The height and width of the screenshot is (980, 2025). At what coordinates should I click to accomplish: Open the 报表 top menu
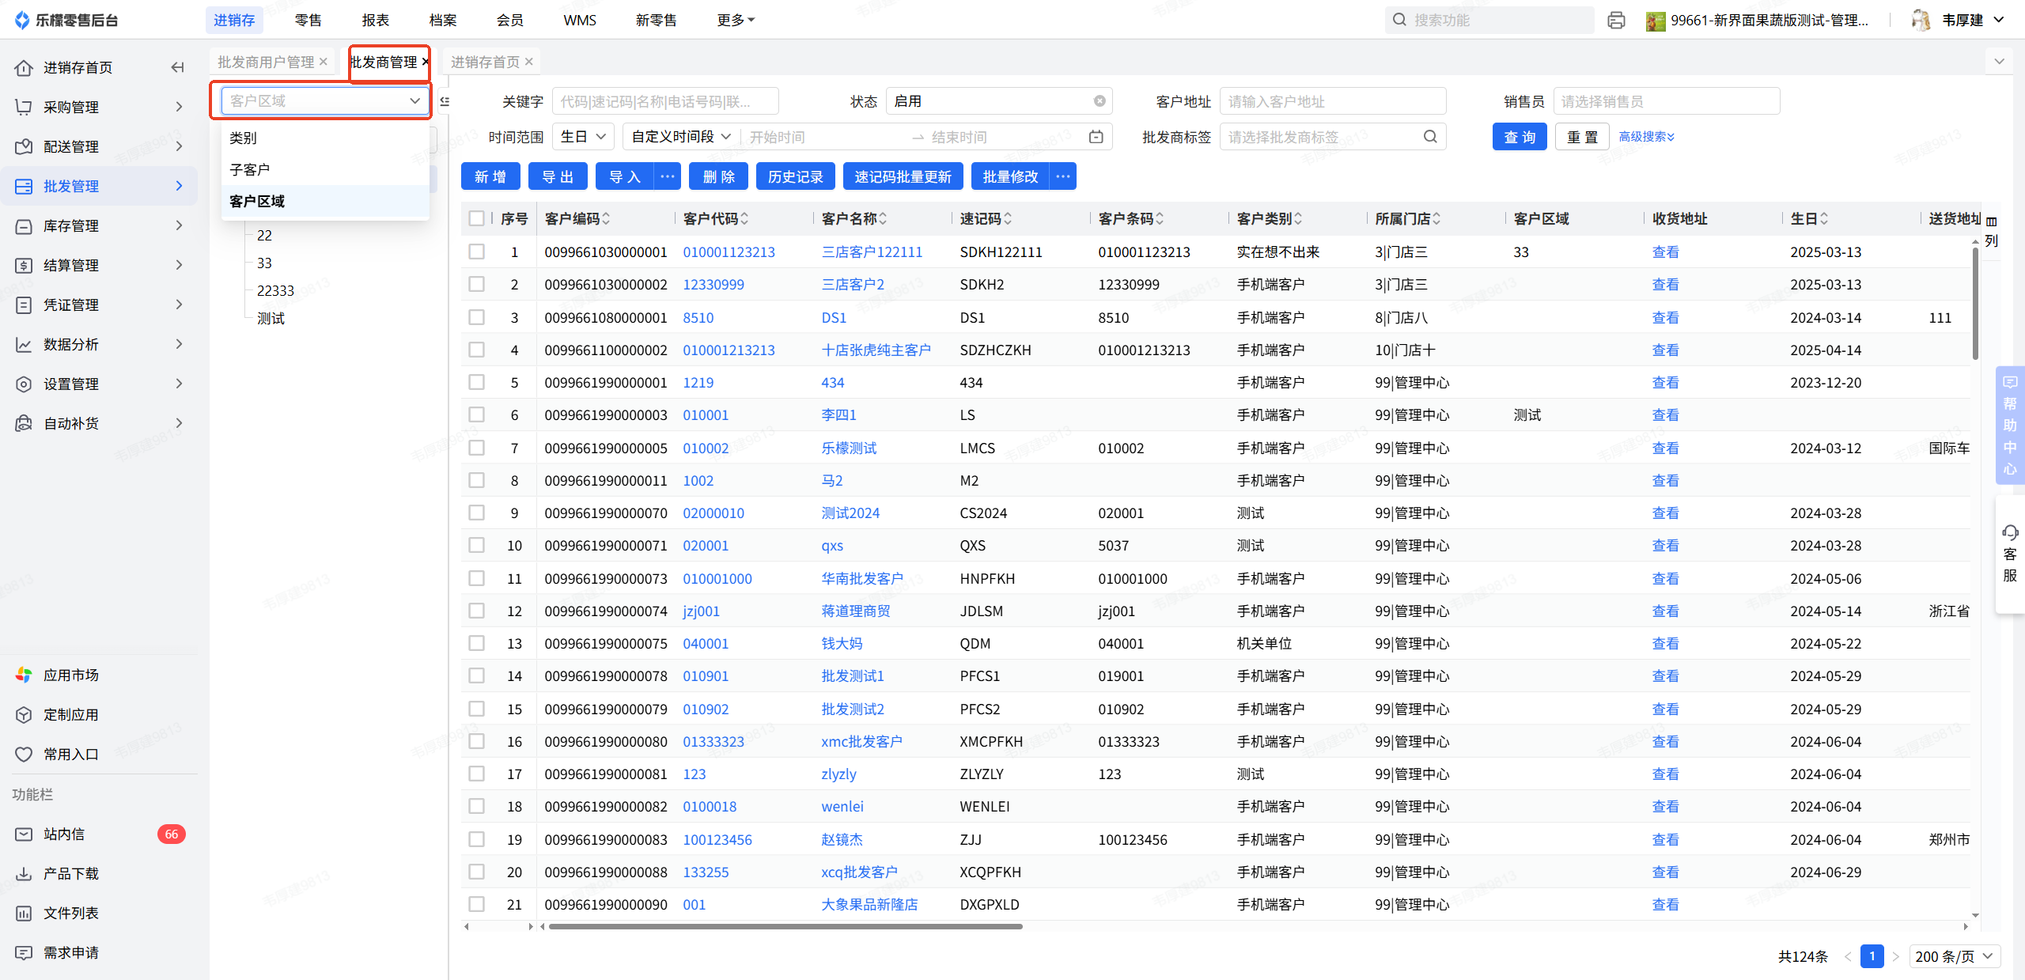(375, 20)
